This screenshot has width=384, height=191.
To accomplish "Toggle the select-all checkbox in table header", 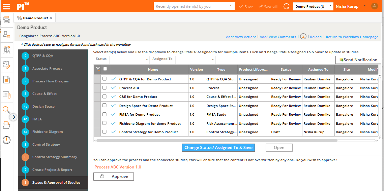I will (x=105, y=69).
